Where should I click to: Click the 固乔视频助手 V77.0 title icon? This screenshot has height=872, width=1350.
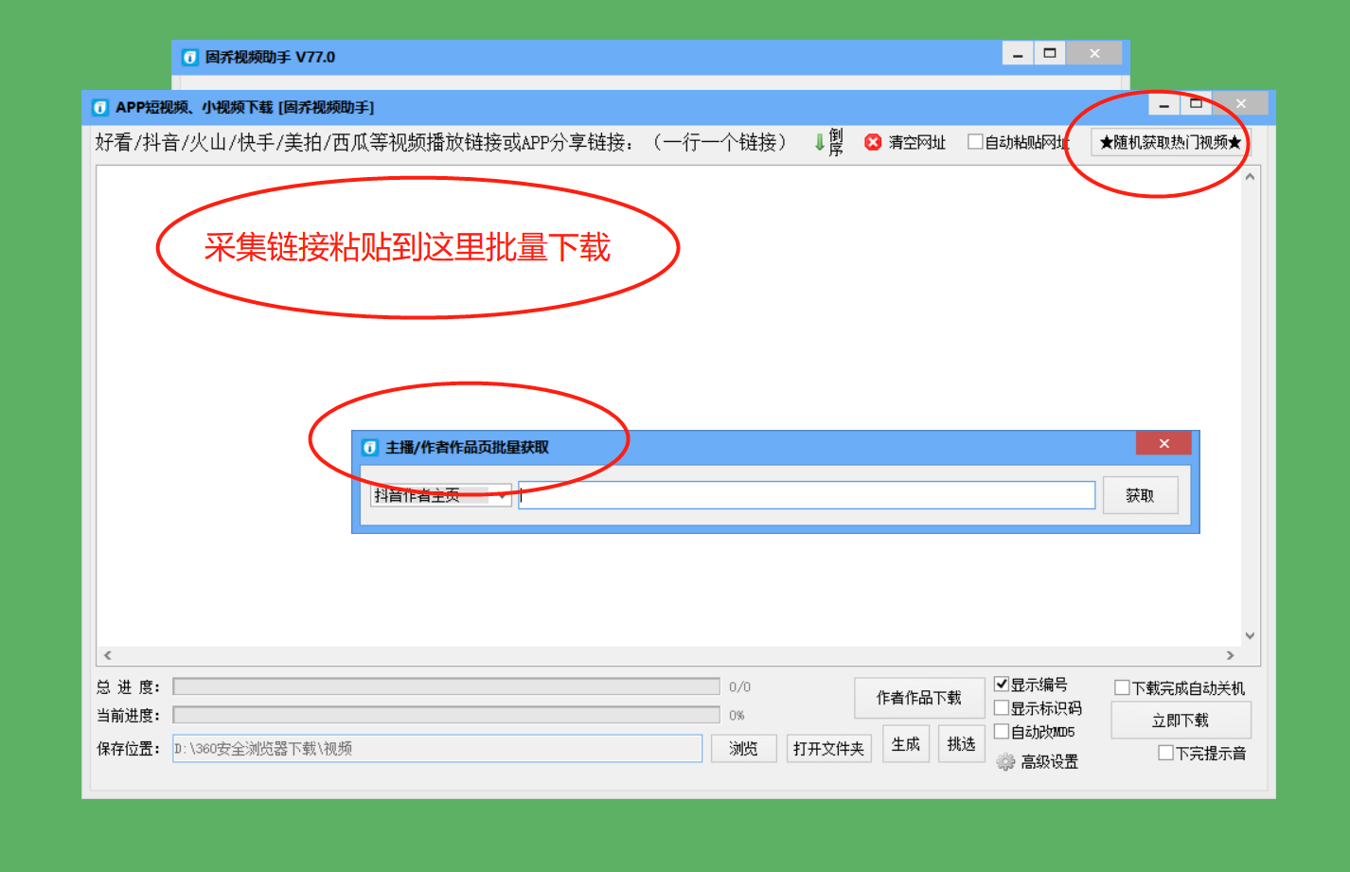click(x=189, y=57)
